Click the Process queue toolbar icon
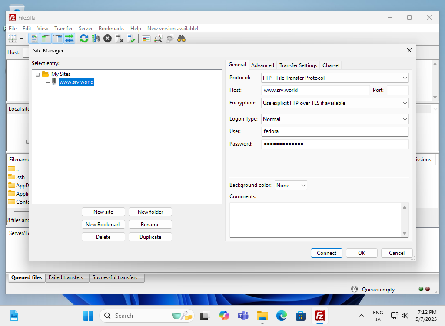445x326 pixels. (x=96, y=39)
